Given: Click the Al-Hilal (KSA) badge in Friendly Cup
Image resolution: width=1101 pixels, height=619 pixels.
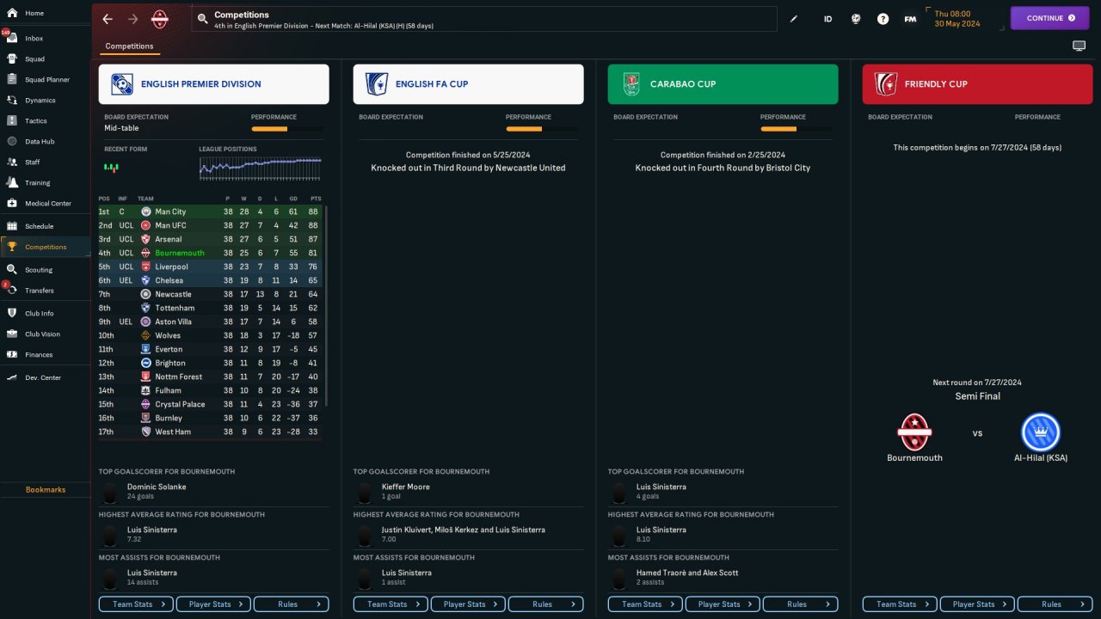Looking at the screenshot, I should pyautogui.click(x=1041, y=432).
